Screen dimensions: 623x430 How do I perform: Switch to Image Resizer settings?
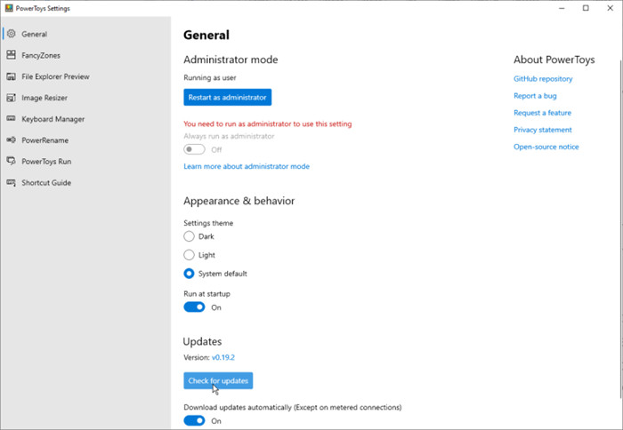[x=85, y=98]
